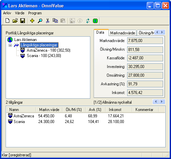Viewport: 171px width, 159px height.
Task: Click AstraZeneca market value 54.450,00
Action: (x=46, y=116)
